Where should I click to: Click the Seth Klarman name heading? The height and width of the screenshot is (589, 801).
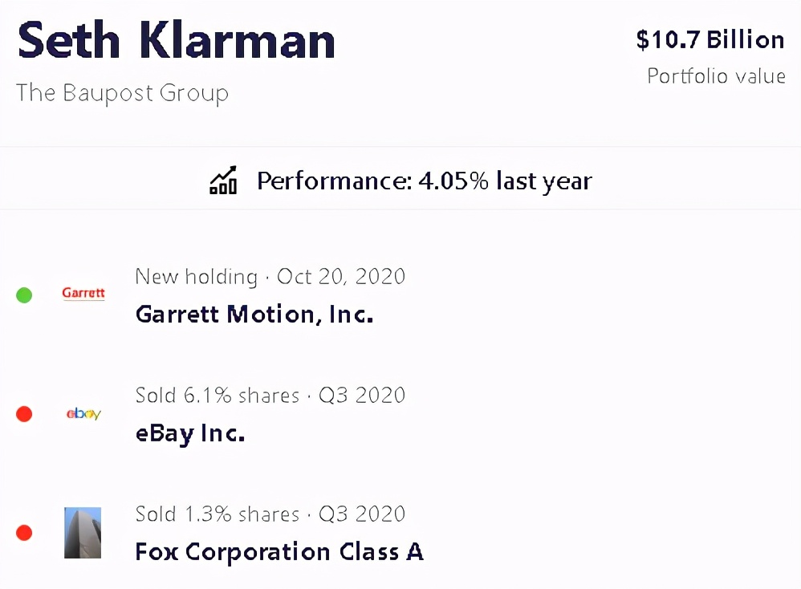[x=177, y=40]
